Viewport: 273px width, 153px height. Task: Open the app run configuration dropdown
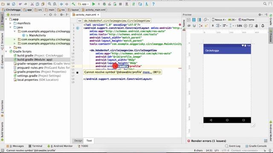(x=84, y=4)
